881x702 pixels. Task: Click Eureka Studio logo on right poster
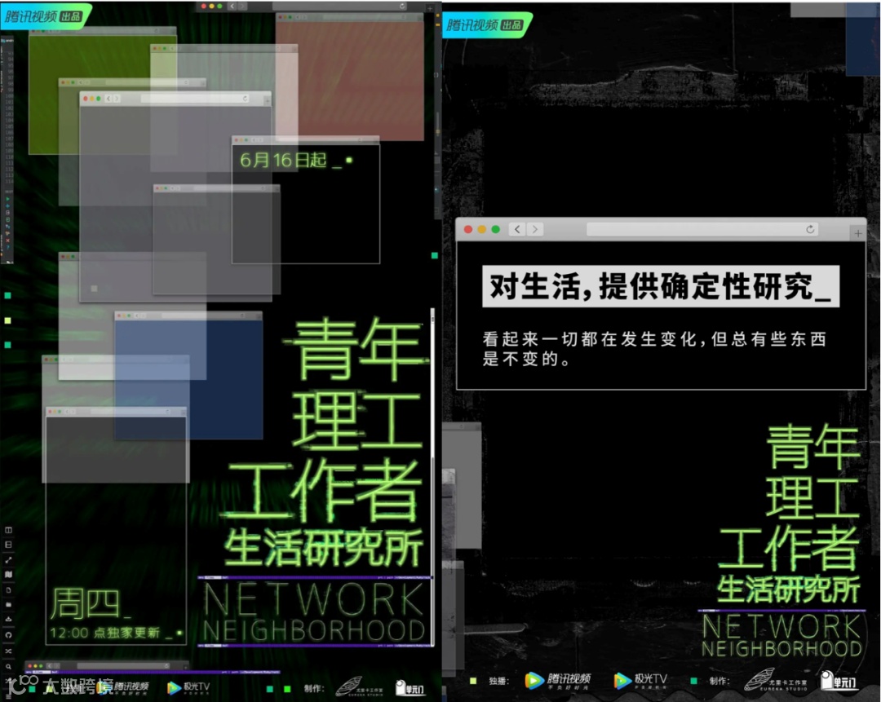pos(777,680)
